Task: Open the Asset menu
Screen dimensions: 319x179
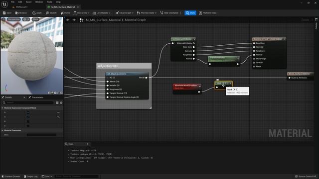Action: click(x=28, y=2)
